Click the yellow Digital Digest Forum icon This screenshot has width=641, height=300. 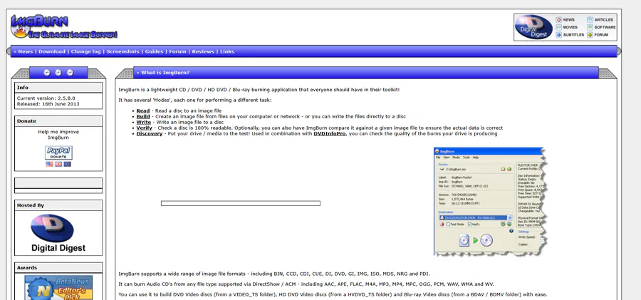pos(590,35)
